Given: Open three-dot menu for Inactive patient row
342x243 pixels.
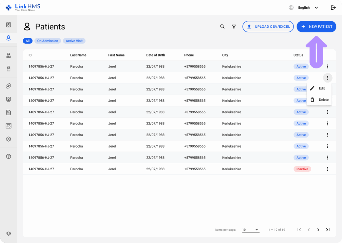Looking at the screenshot, I should click(328, 169).
